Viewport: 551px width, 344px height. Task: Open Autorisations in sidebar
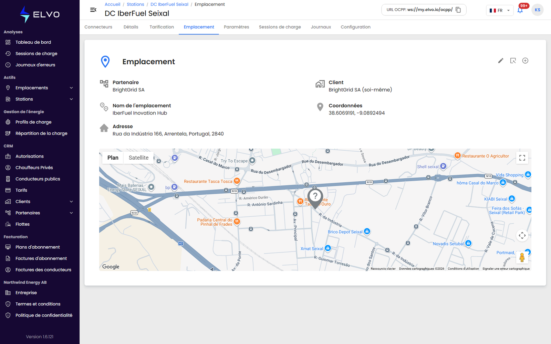point(40,156)
